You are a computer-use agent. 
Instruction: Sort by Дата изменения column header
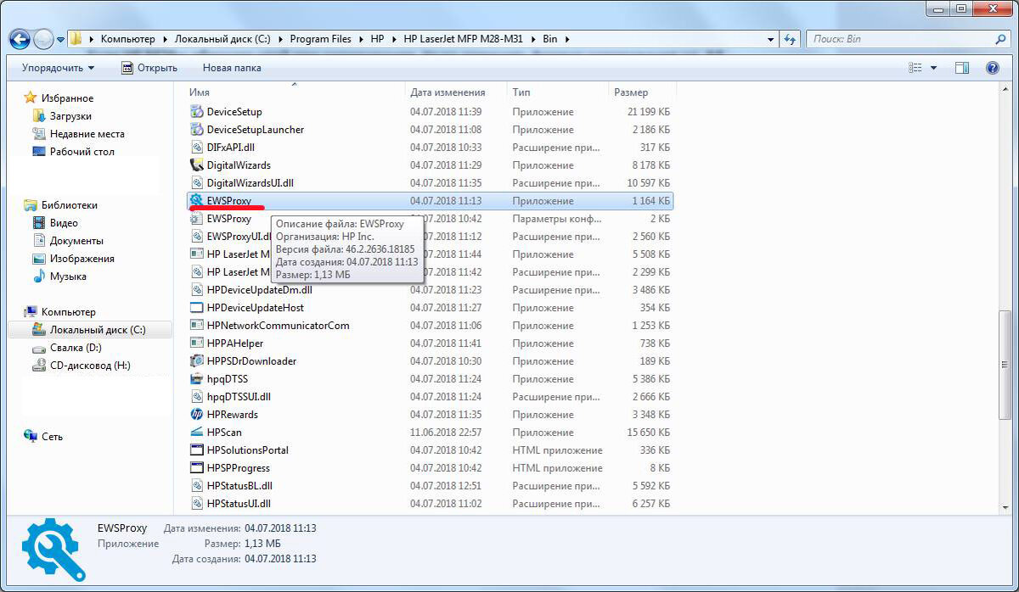(x=455, y=92)
